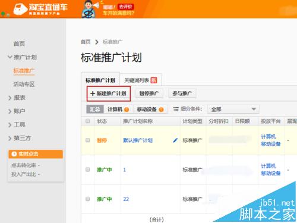297x223 pixels.
Task: Click the 暂停推广 button
Action: coord(149,93)
